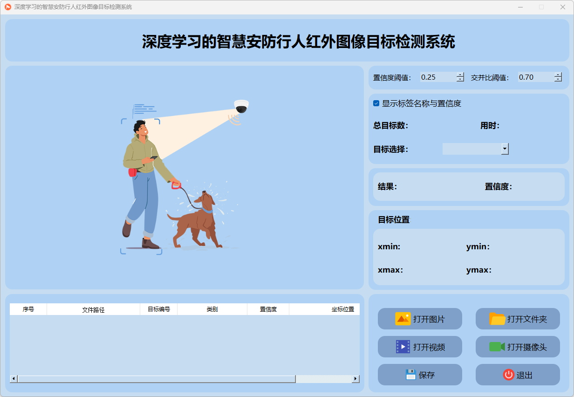Click the 置信度阈值 value field 0.25
The image size is (574, 397).
click(x=438, y=77)
